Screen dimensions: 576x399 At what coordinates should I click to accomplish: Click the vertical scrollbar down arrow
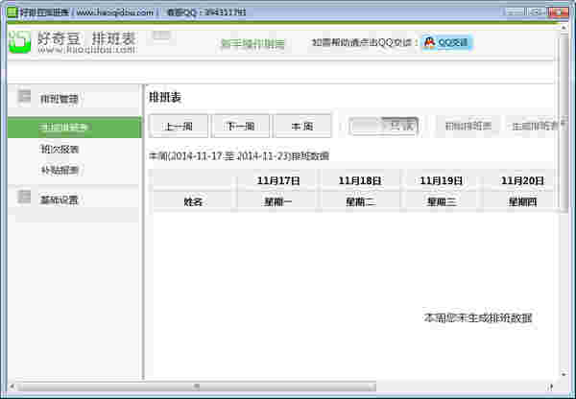click(x=564, y=374)
